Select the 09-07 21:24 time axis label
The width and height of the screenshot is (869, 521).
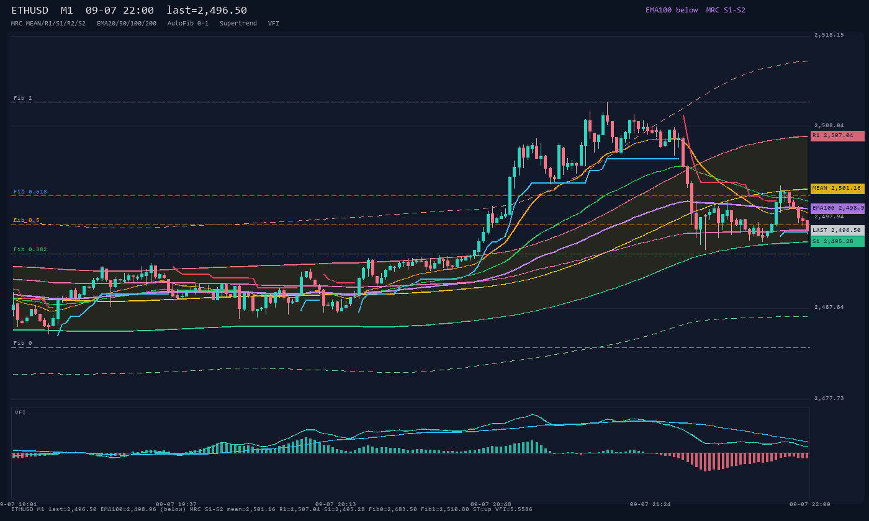click(x=651, y=504)
